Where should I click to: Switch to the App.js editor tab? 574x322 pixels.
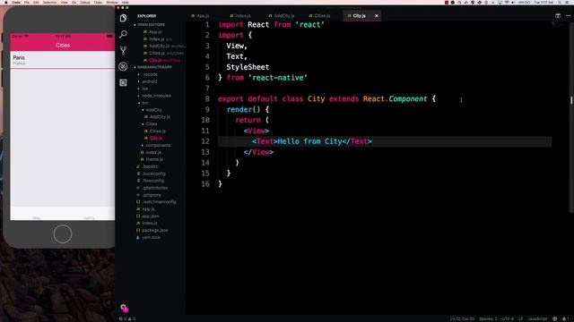(200, 16)
